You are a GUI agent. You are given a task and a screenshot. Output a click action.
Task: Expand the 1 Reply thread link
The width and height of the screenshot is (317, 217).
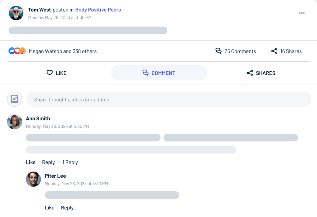[x=70, y=162]
